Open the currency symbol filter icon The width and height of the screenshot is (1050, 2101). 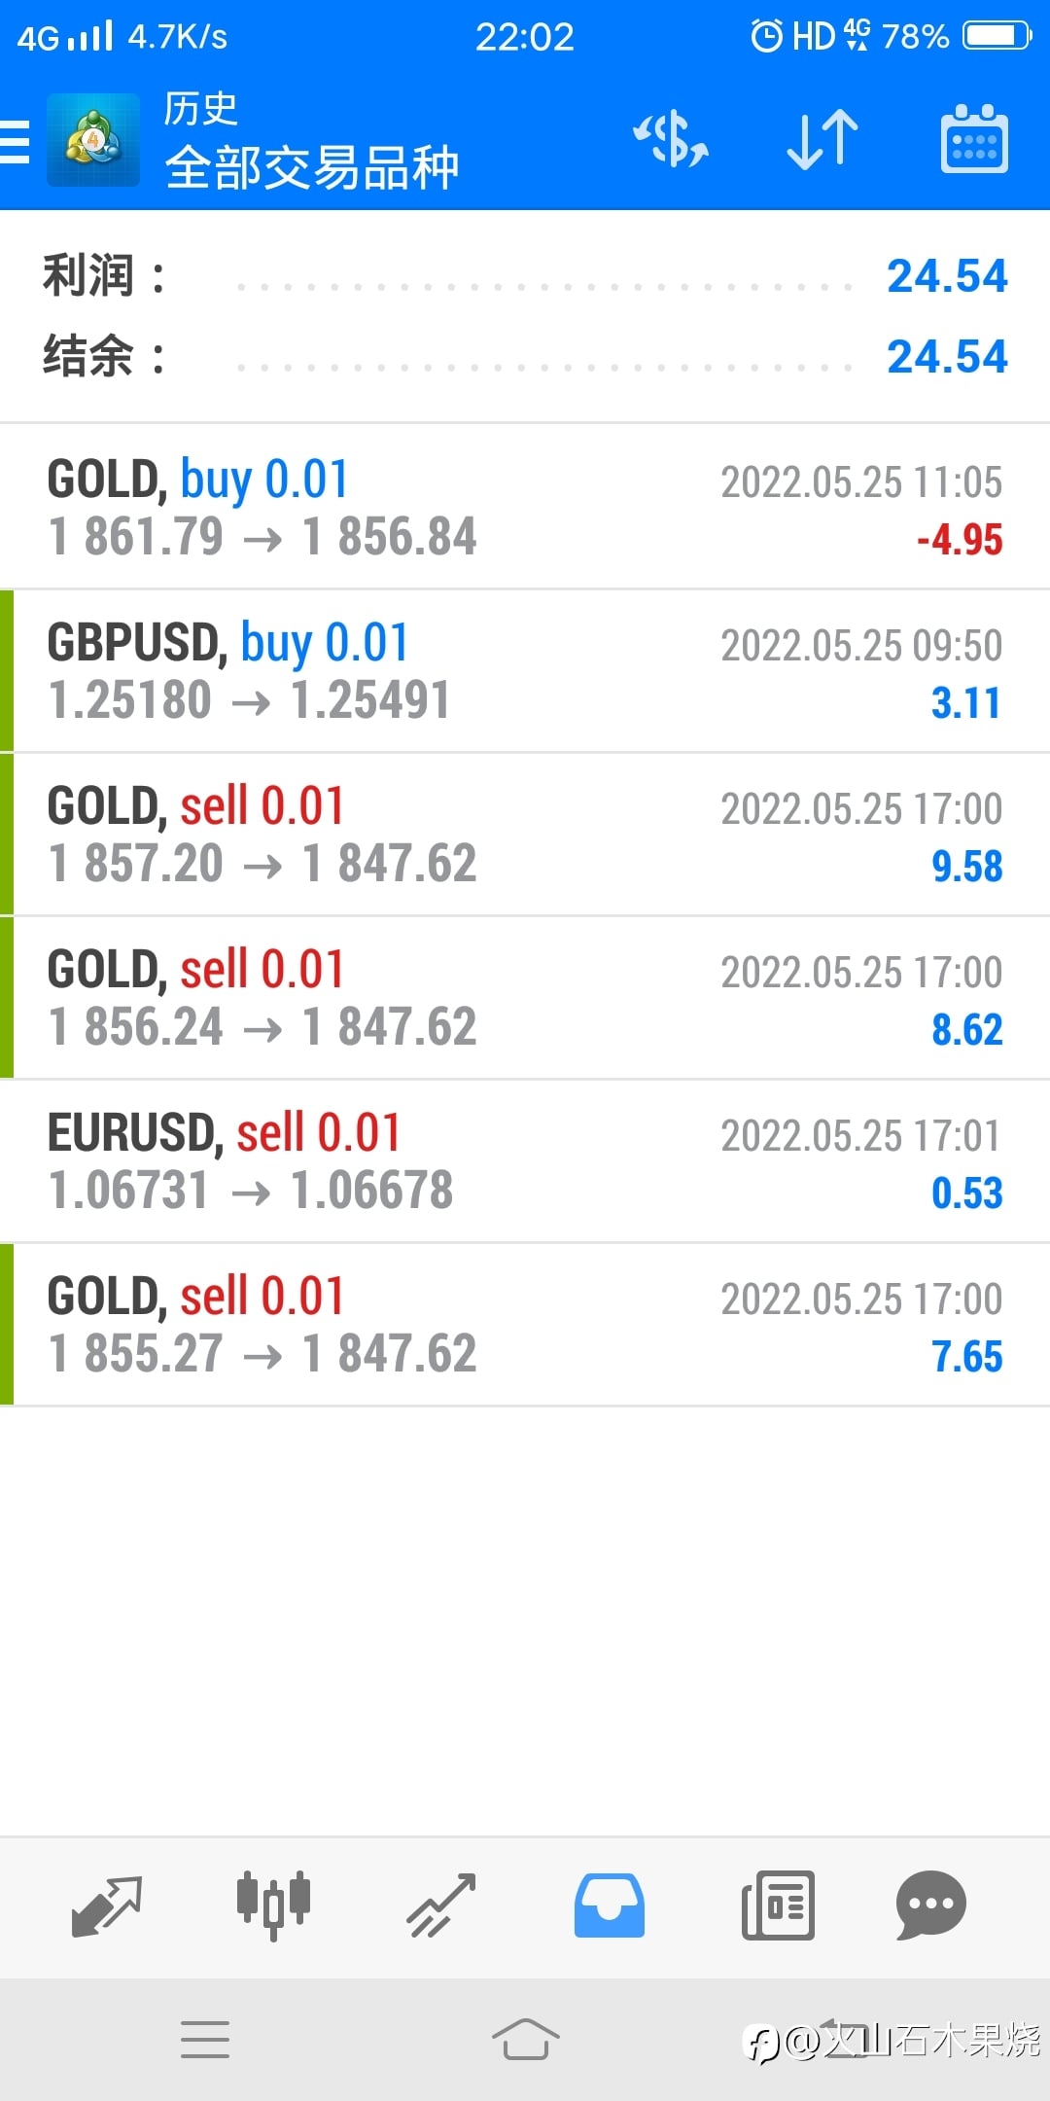point(671,139)
